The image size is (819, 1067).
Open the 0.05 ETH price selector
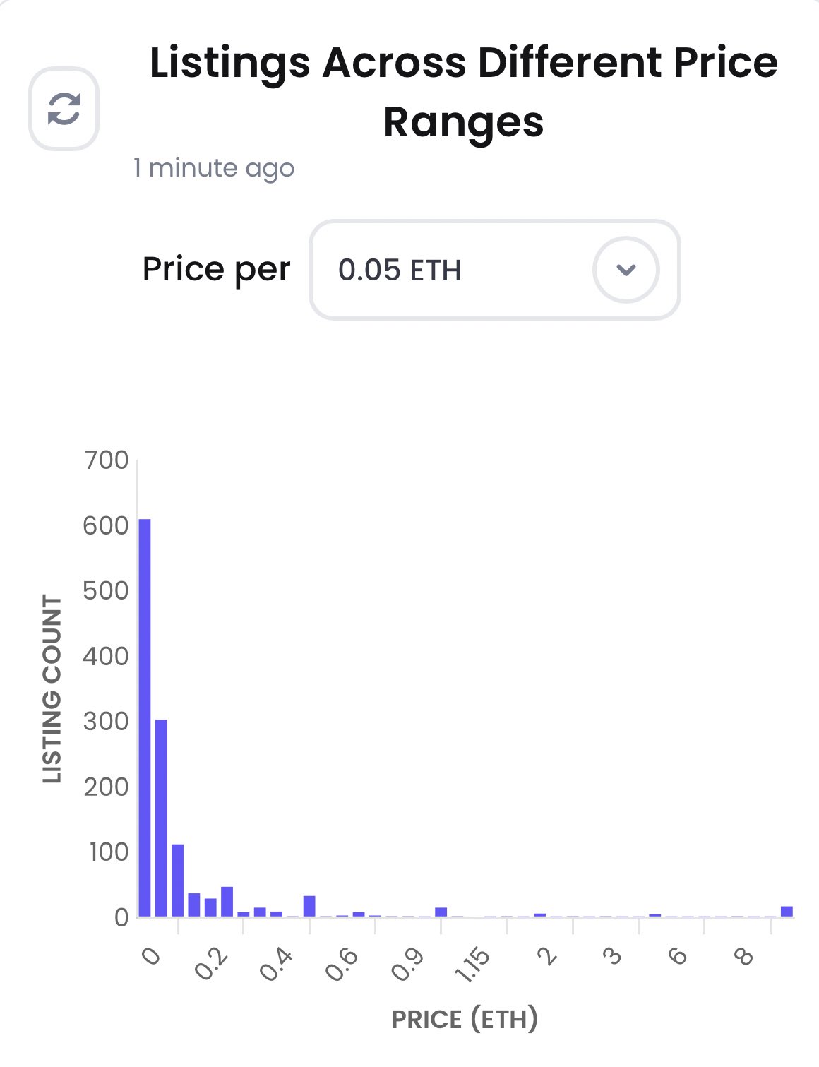pos(494,270)
